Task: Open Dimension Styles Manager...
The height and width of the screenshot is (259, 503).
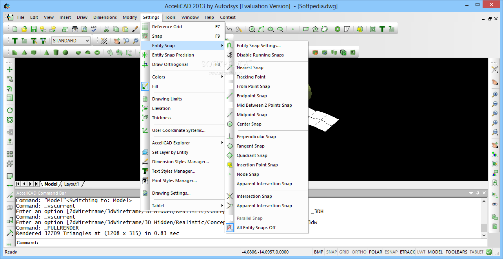Action: point(183,162)
